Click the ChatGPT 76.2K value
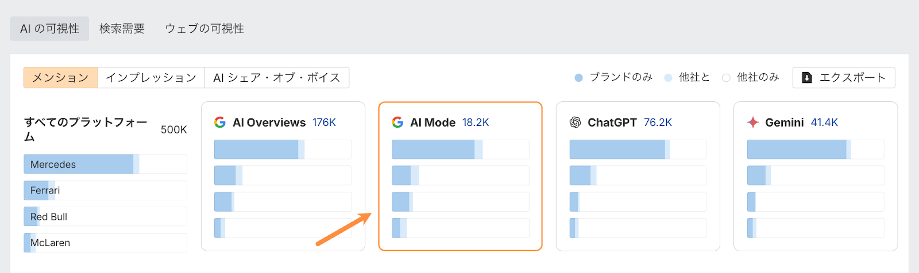 [658, 122]
